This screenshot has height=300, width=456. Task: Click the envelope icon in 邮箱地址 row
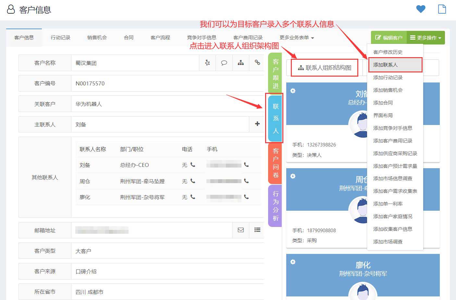240,230
